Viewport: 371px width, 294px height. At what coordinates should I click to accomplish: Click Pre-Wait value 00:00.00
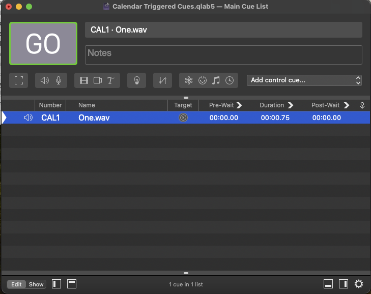[x=223, y=117]
